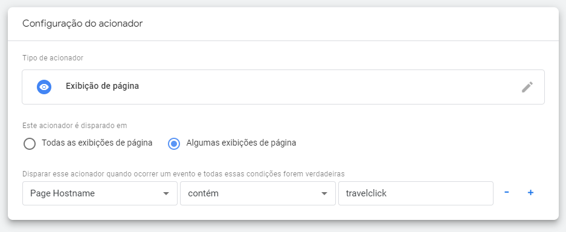Viewport: 566px width, 232px height.
Task: Click the 'Exibição de página' trigger type name
Action: coord(102,86)
